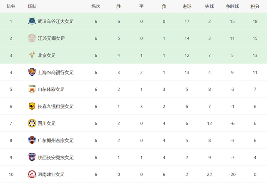Open the 河南建业女足 team name link
Viewport: 267px width, 183px height.
(51, 175)
